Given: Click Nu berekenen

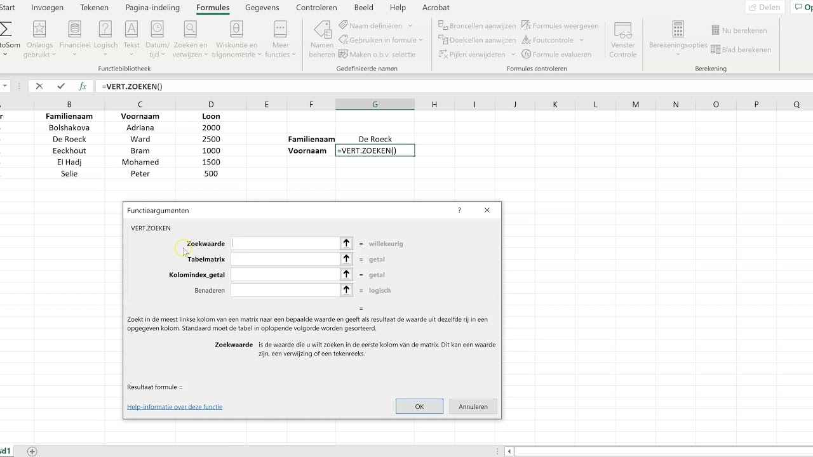Looking at the screenshot, I should point(739,30).
